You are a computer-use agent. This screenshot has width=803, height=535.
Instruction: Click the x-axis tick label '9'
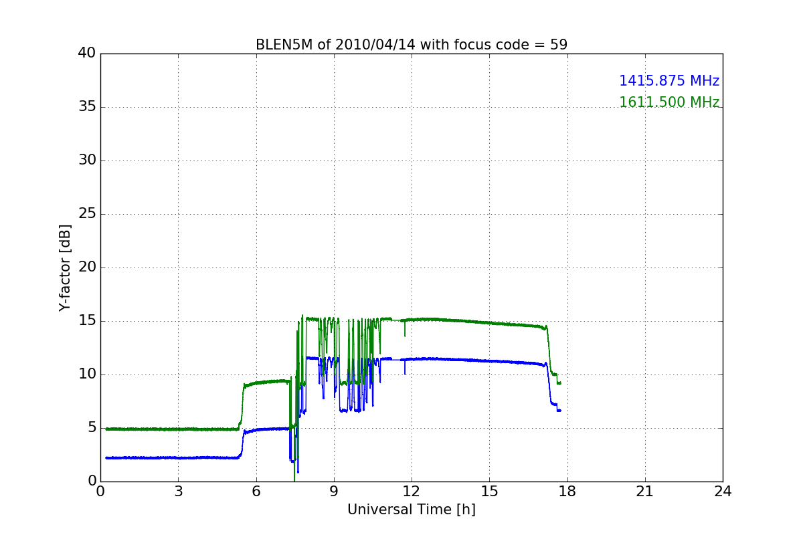334,492
